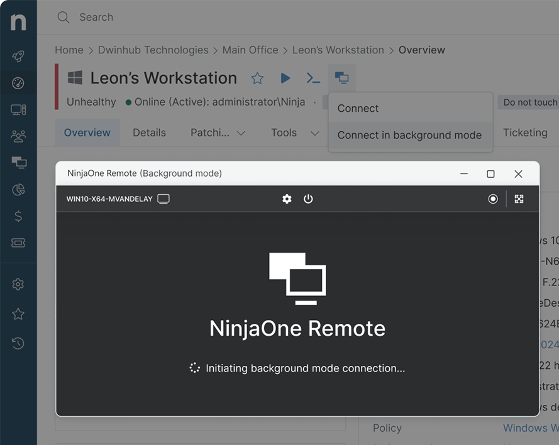The image size is (559, 445).
Task: Go to Main Office breadcrumb link
Action: [x=250, y=50]
